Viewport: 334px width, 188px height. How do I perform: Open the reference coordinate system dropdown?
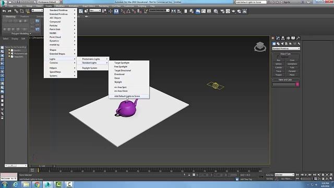point(95,10)
